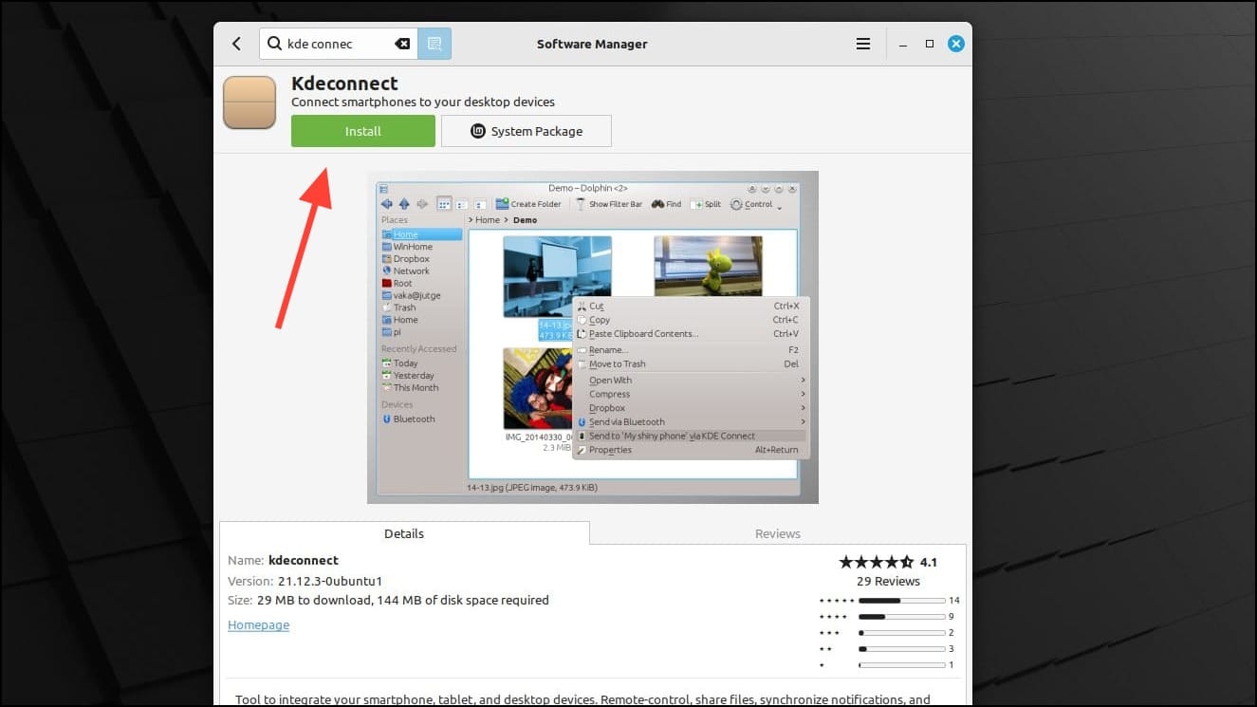Click the 4.1 star rating
This screenshot has width=1257, height=707.
coord(888,562)
